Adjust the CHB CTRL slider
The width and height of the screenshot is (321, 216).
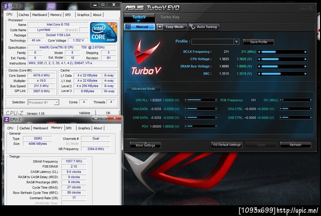click(x=296, y=117)
